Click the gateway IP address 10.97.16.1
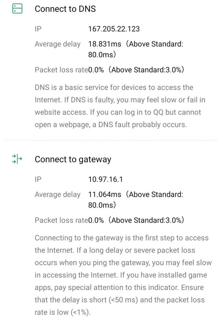This screenshot has width=223, height=323. pyautogui.click(x=106, y=179)
